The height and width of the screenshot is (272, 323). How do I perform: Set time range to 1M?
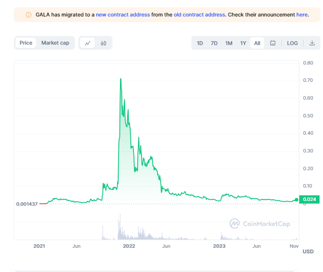point(229,43)
